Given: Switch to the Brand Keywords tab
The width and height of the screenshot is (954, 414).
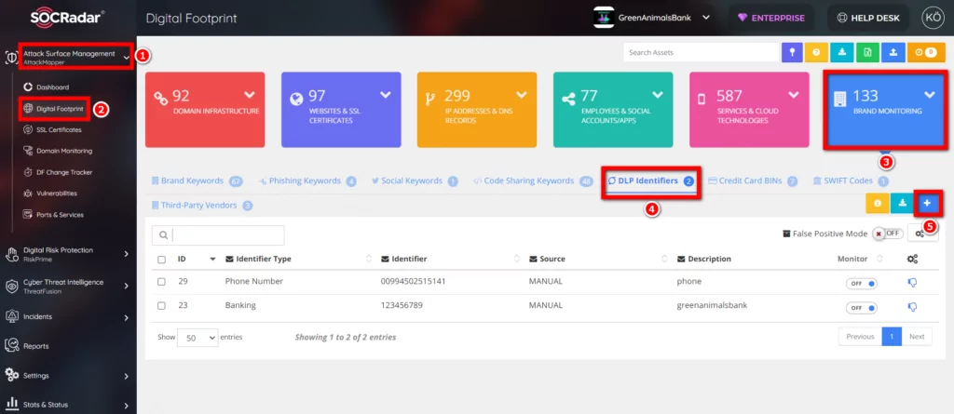Looking at the screenshot, I should [x=198, y=180].
